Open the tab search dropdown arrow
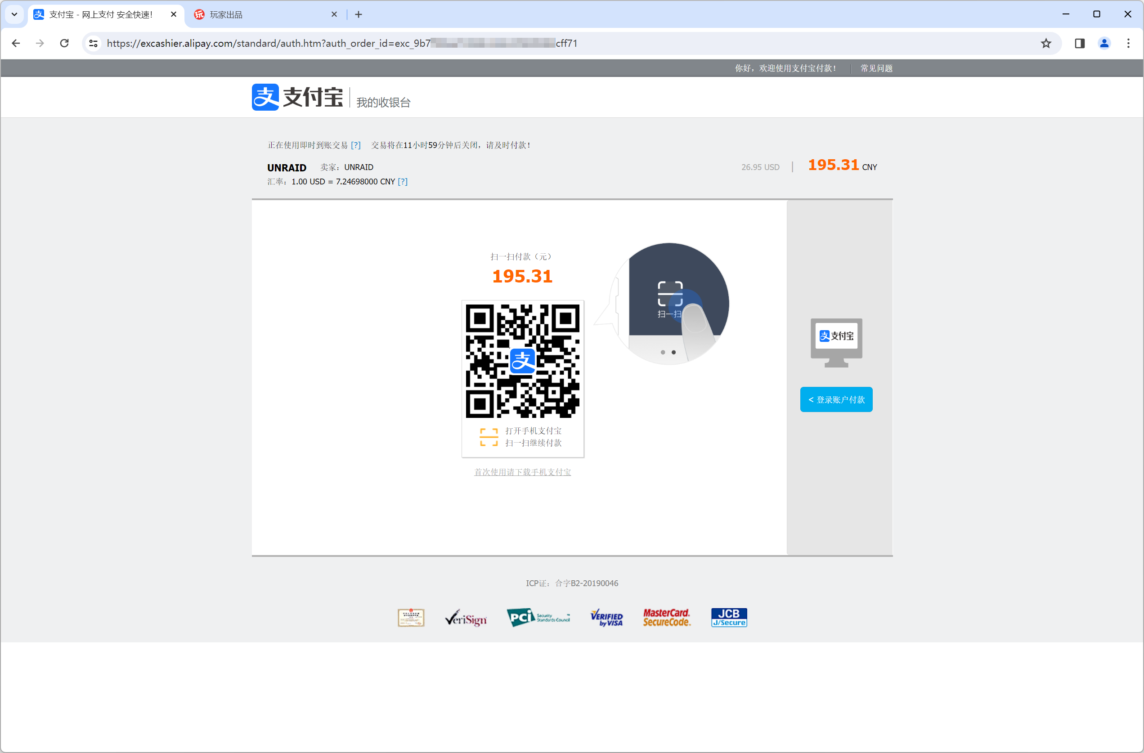Viewport: 1144px width, 753px height. coord(14,14)
